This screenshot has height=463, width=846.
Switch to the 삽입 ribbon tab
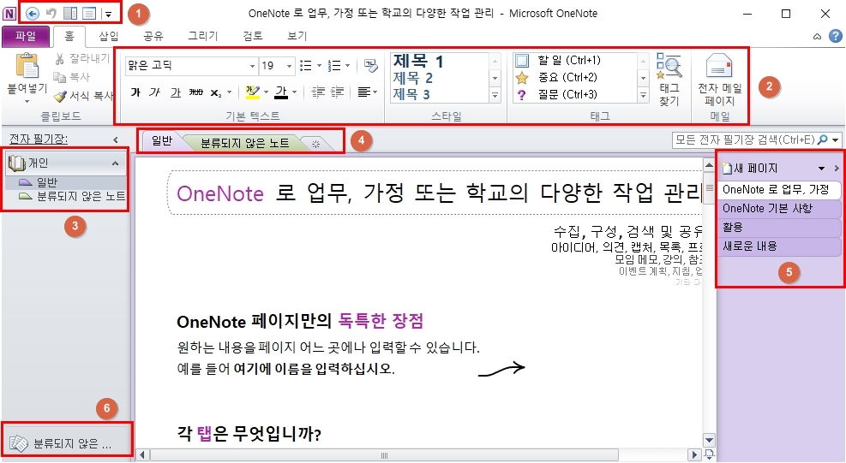(x=109, y=36)
